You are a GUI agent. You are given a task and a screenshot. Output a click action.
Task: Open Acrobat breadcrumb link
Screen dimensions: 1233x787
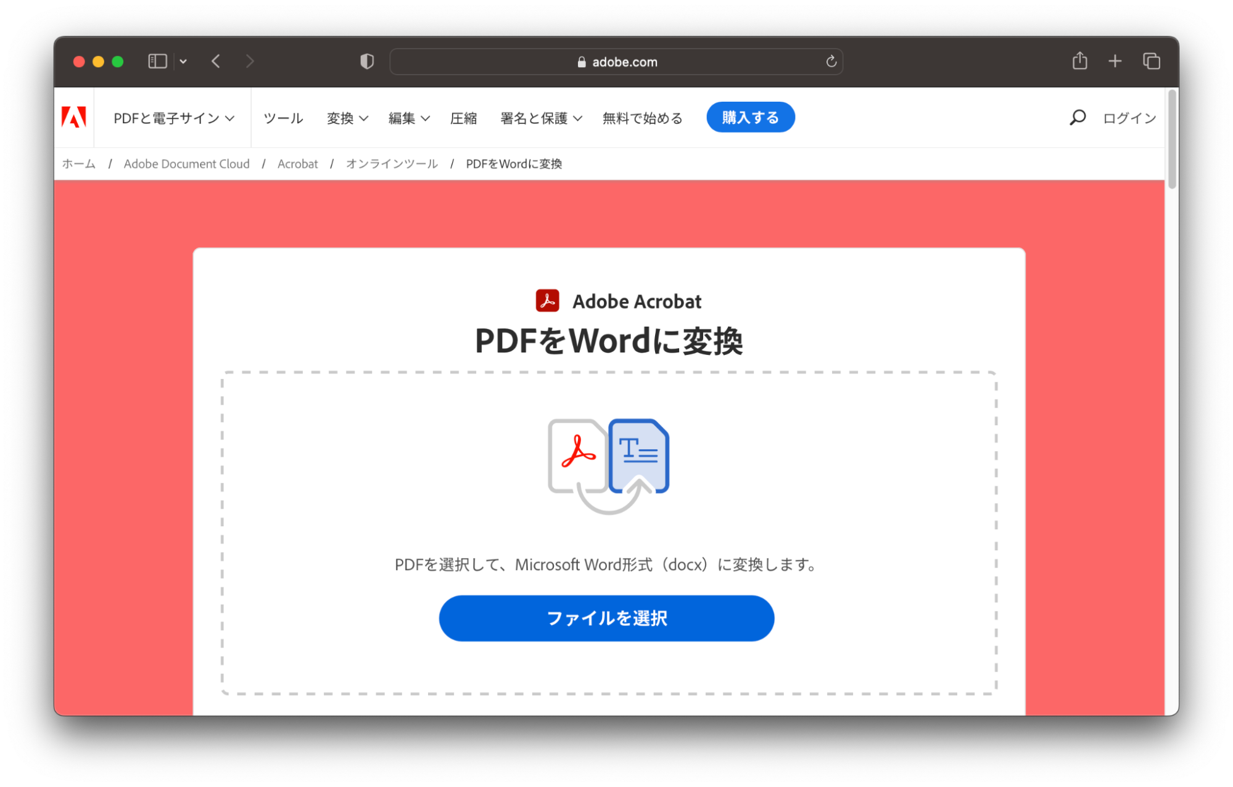(x=297, y=164)
